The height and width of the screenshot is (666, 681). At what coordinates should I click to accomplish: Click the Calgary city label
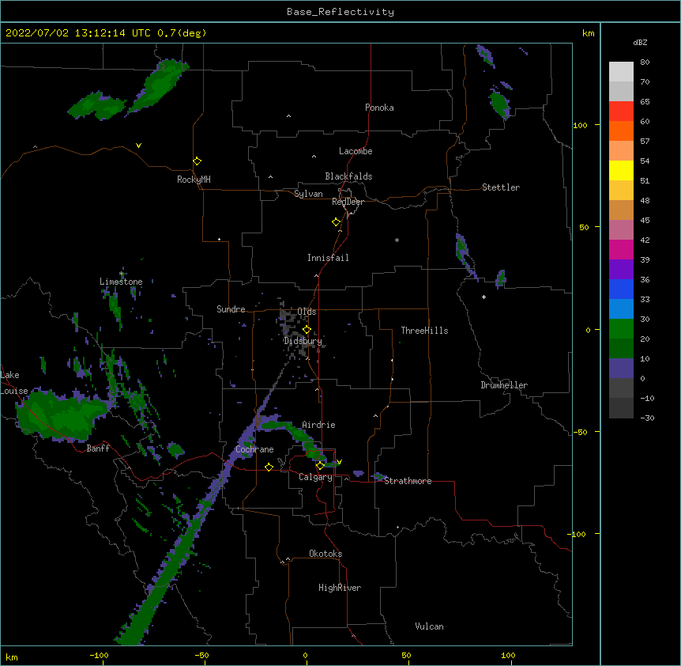pyautogui.click(x=315, y=477)
